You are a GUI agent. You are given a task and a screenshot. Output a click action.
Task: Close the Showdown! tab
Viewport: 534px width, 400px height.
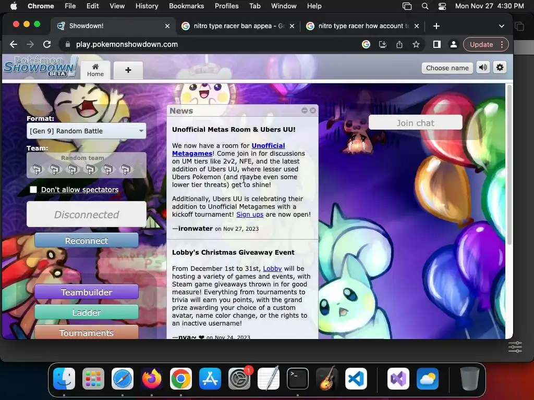coord(167,26)
